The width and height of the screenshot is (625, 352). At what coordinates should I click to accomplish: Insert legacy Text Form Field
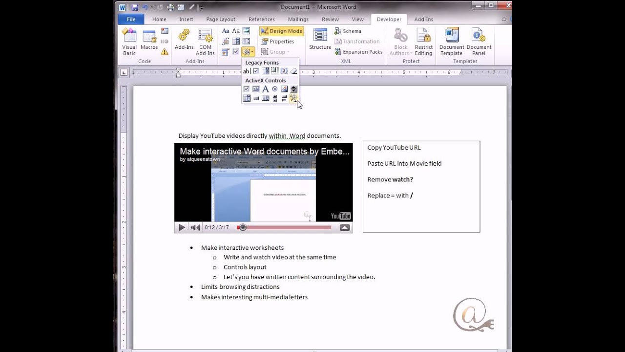(x=247, y=71)
